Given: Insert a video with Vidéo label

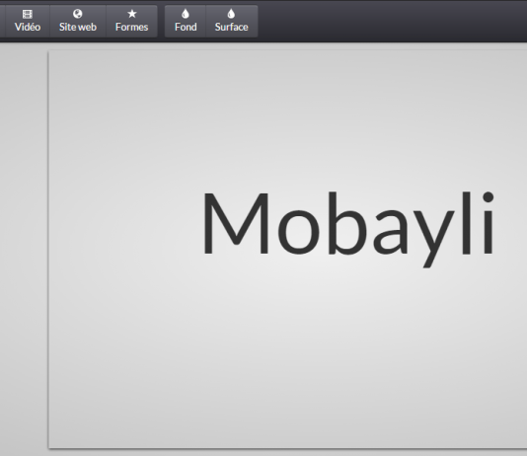Looking at the screenshot, I should click(x=28, y=27).
